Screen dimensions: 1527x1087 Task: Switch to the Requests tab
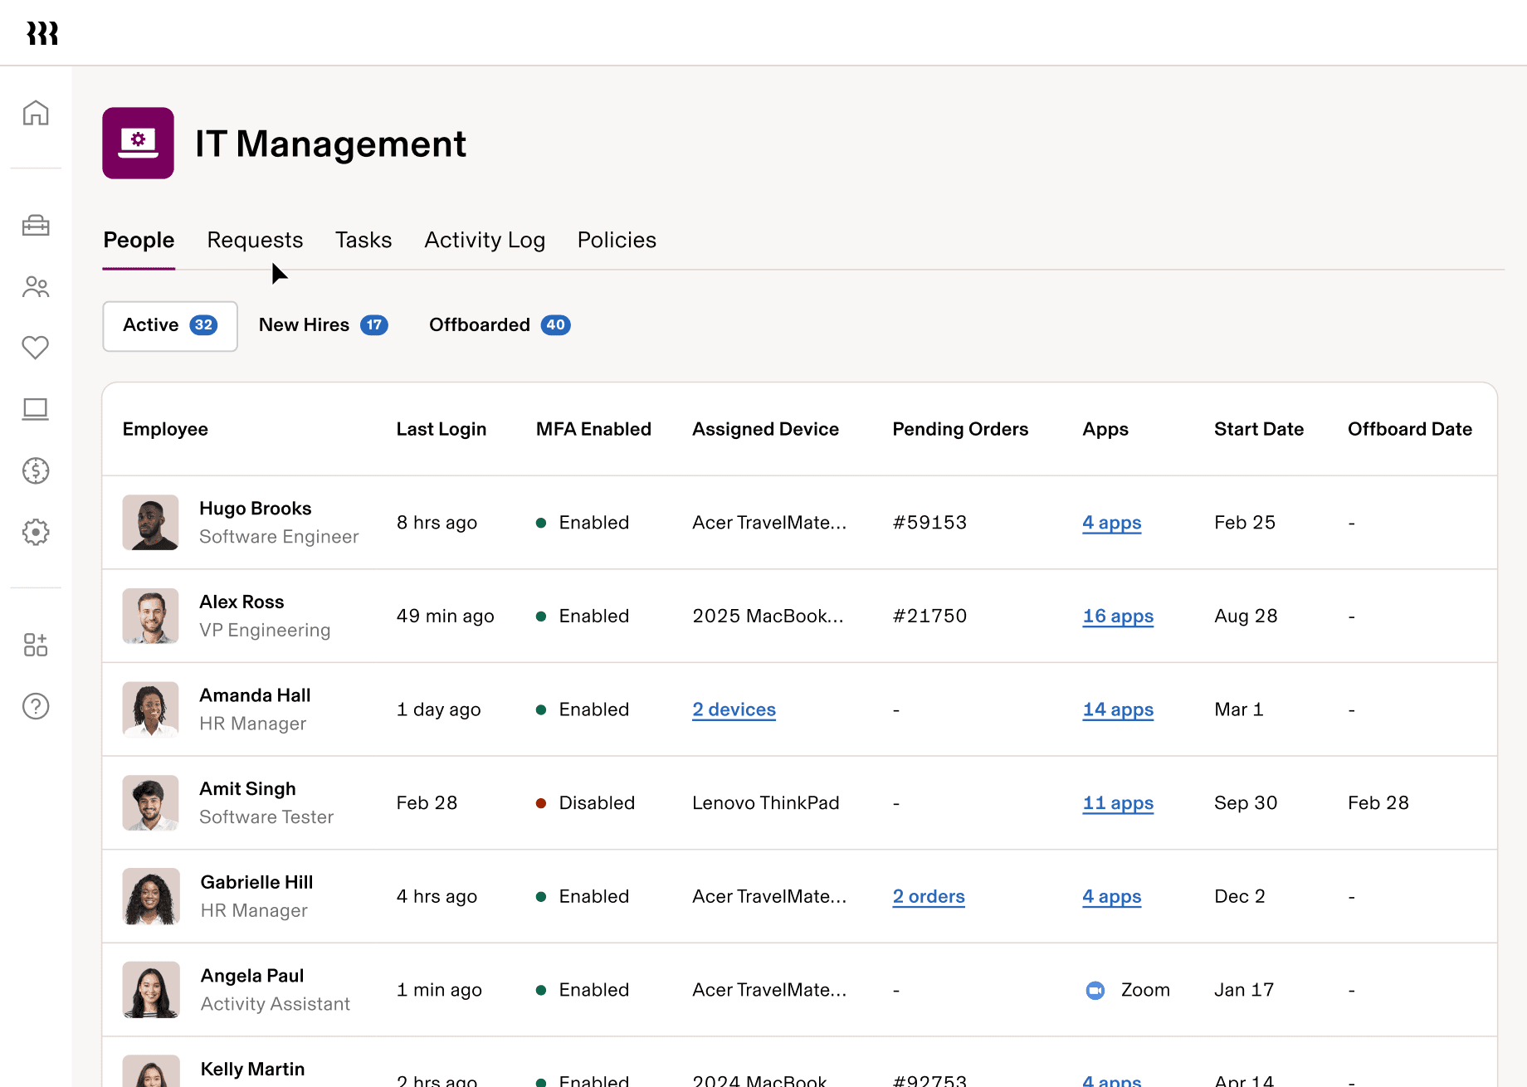pyautogui.click(x=255, y=240)
